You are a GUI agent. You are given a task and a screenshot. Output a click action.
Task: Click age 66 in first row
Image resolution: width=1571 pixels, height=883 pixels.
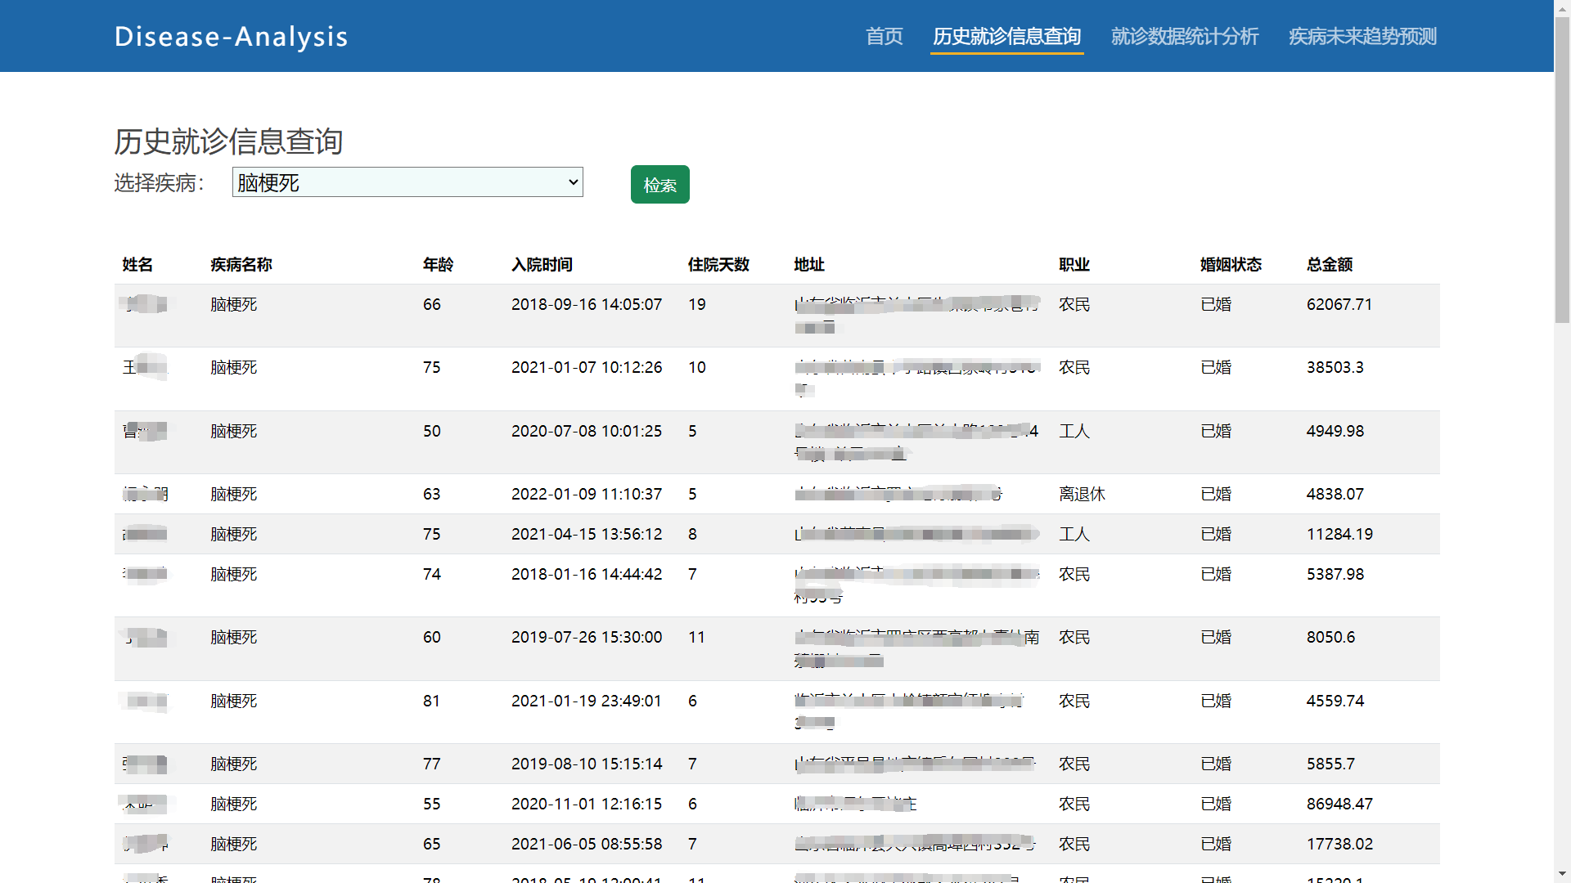(432, 305)
